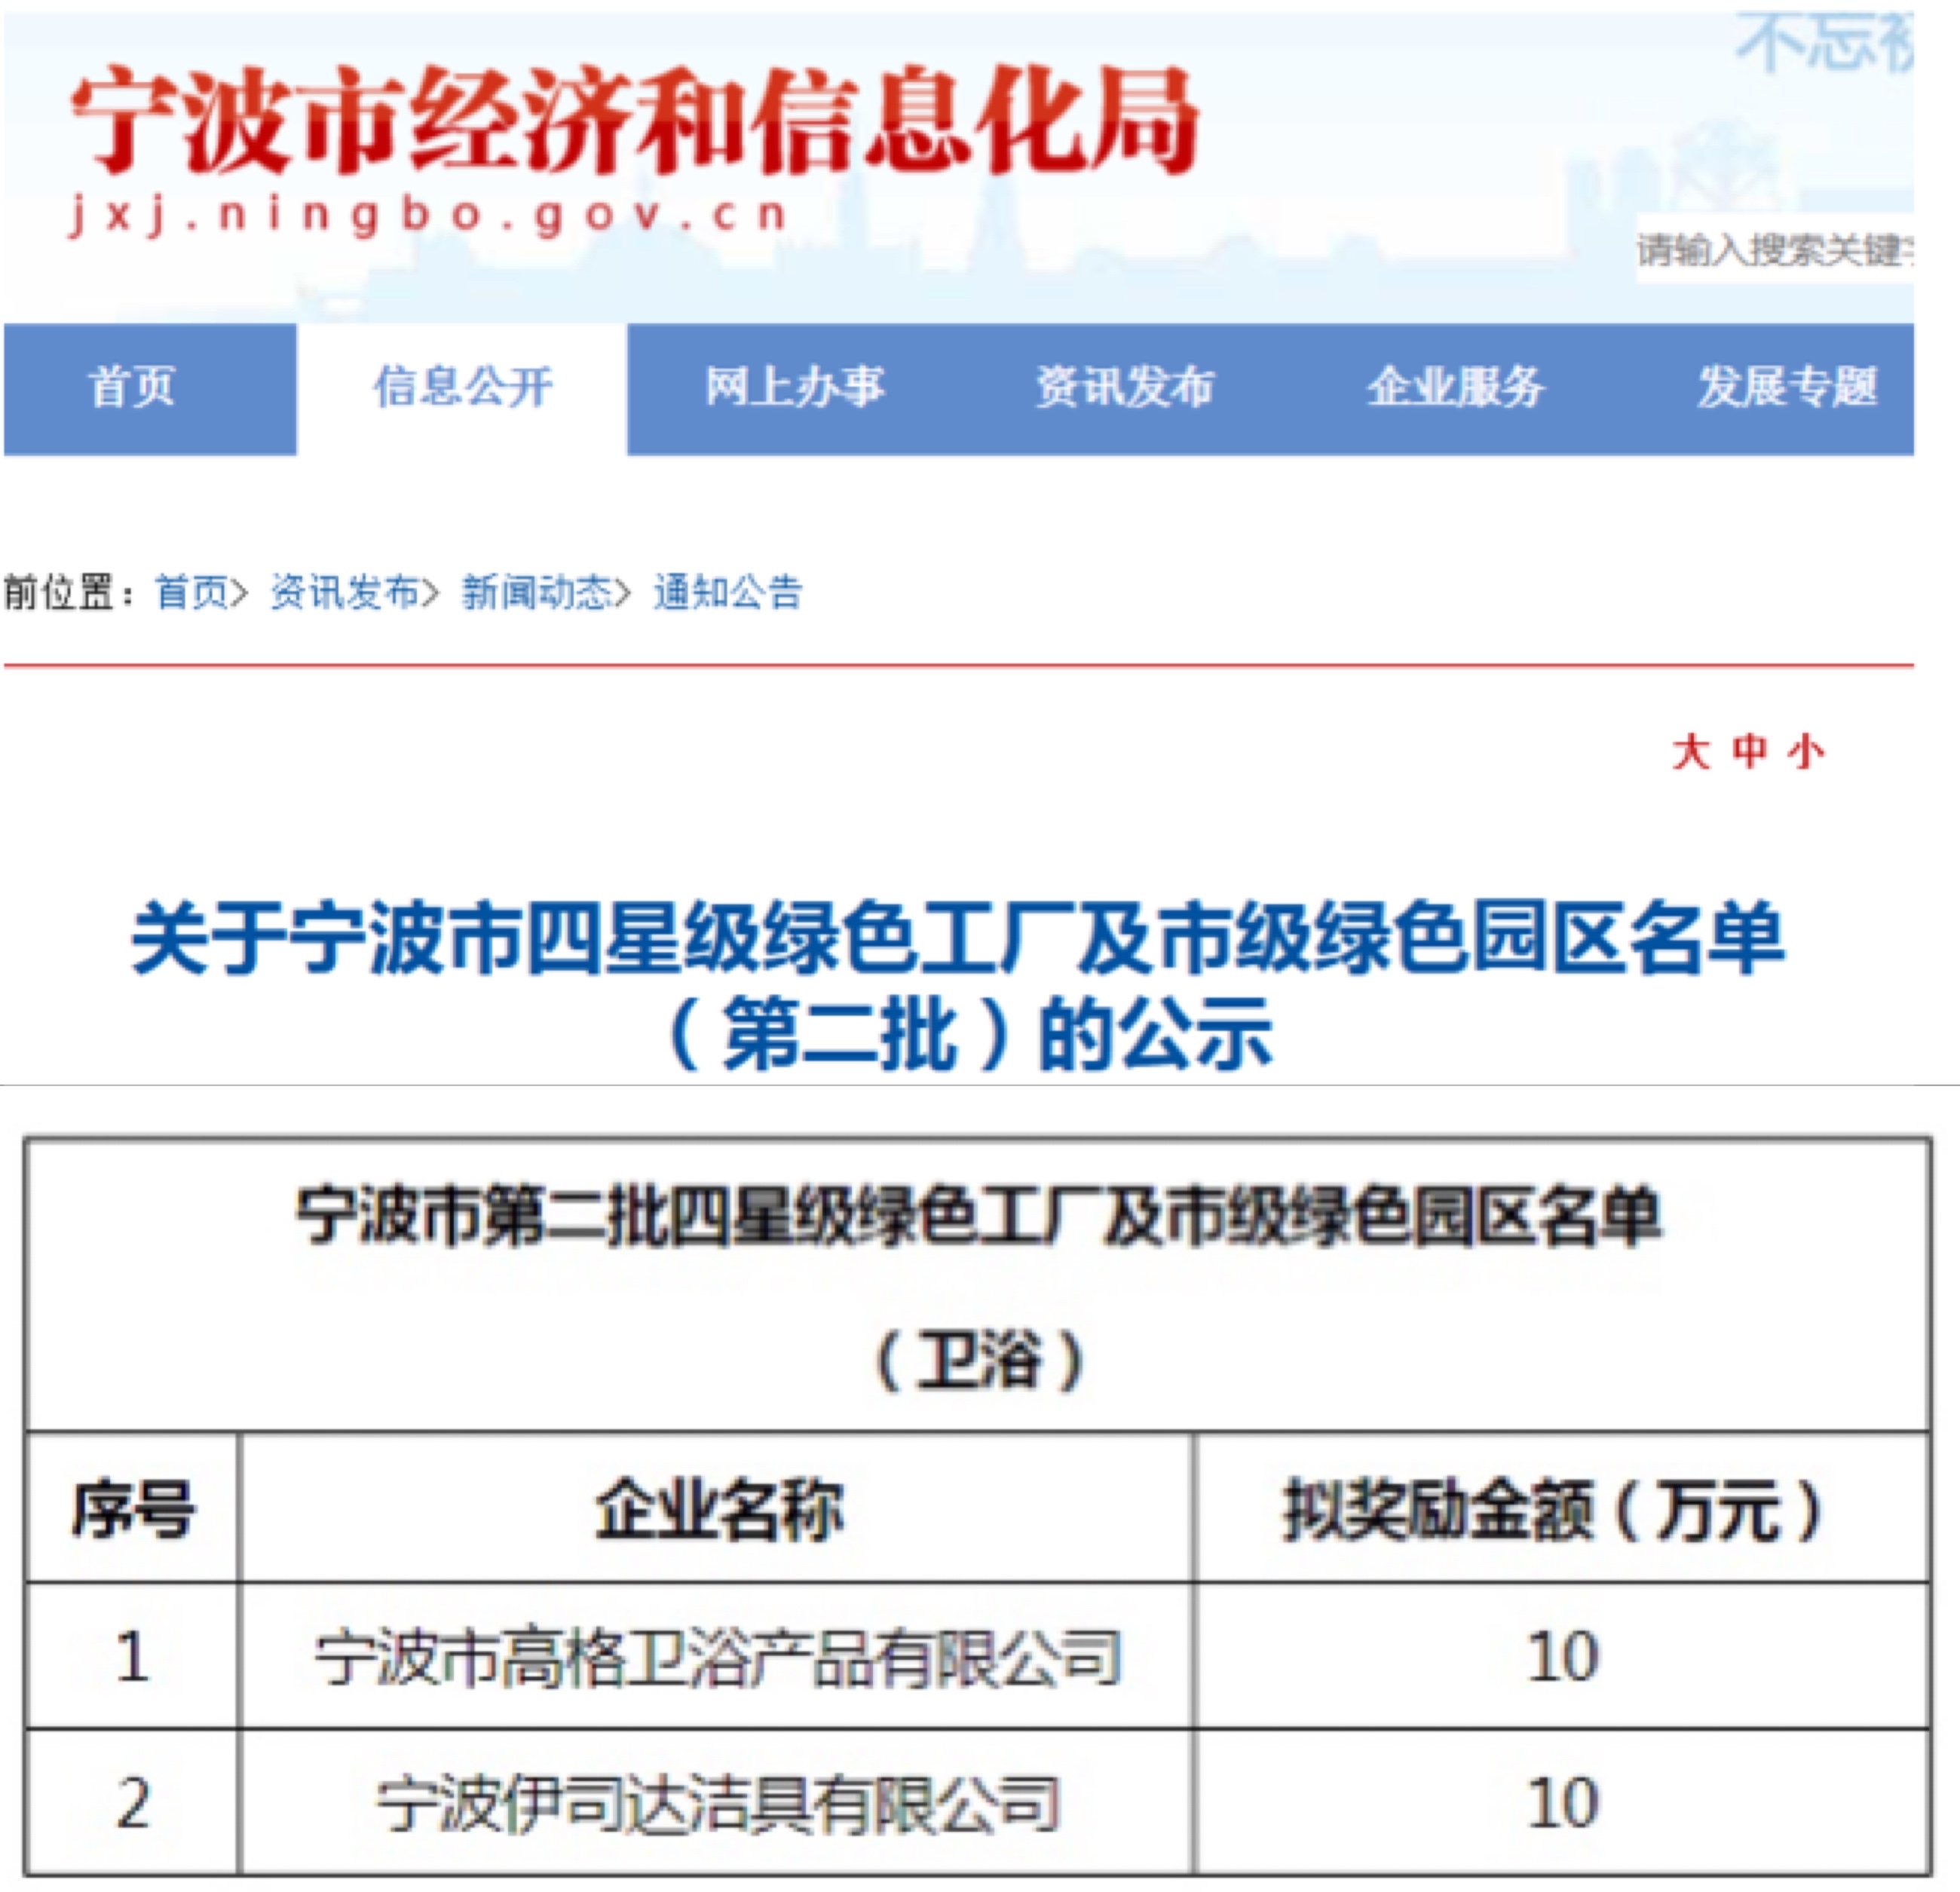The height and width of the screenshot is (1892, 1960).
Task: Select the 信息公开 navigation tab
Action: pyautogui.click(x=462, y=388)
